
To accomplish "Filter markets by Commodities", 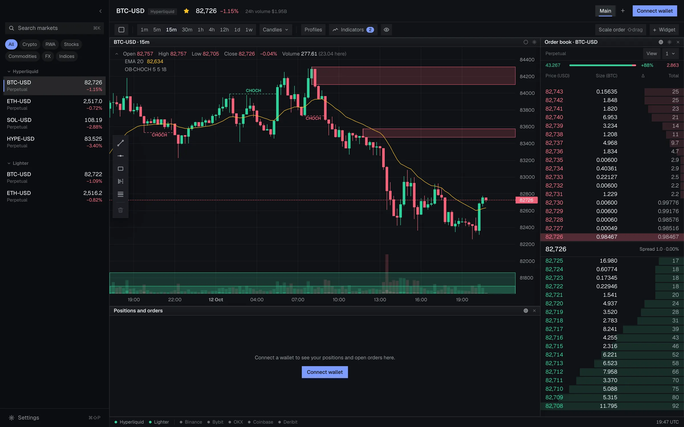I will pyautogui.click(x=23, y=56).
